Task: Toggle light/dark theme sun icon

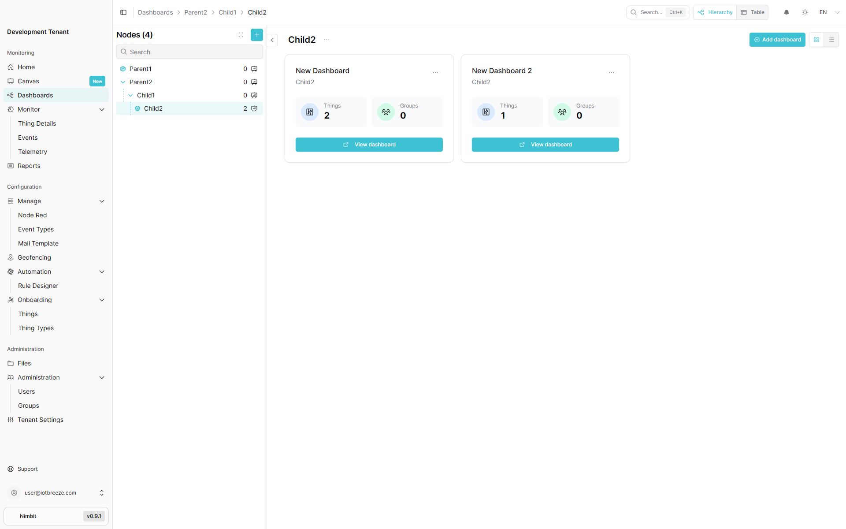Action: pyautogui.click(x=805, y=12)
